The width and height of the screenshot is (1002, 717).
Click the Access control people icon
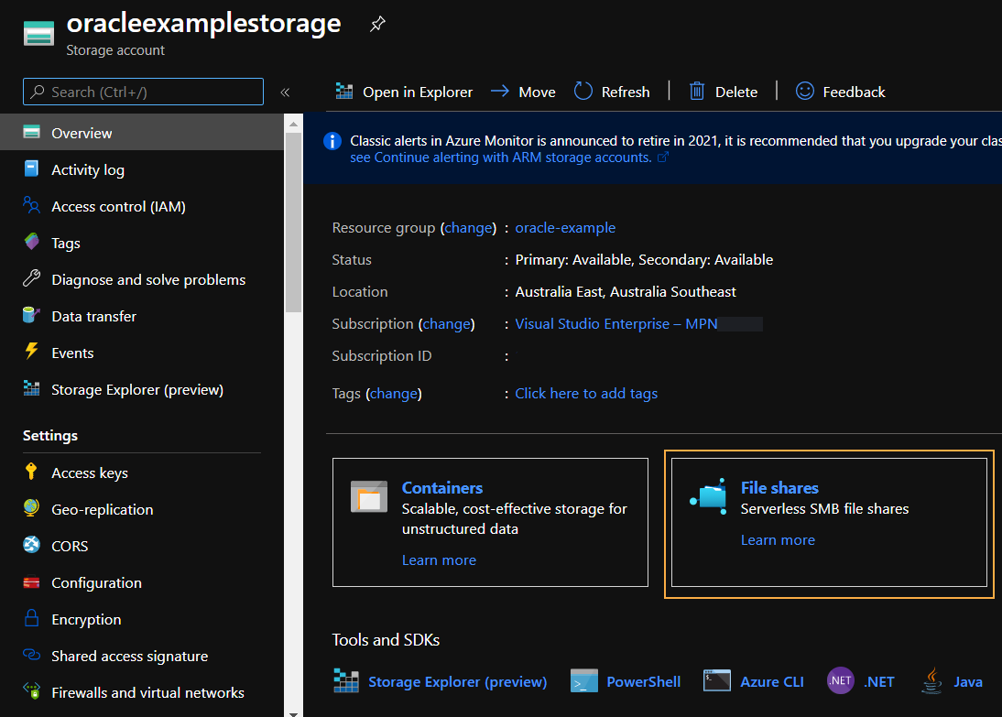pos(31,204)
